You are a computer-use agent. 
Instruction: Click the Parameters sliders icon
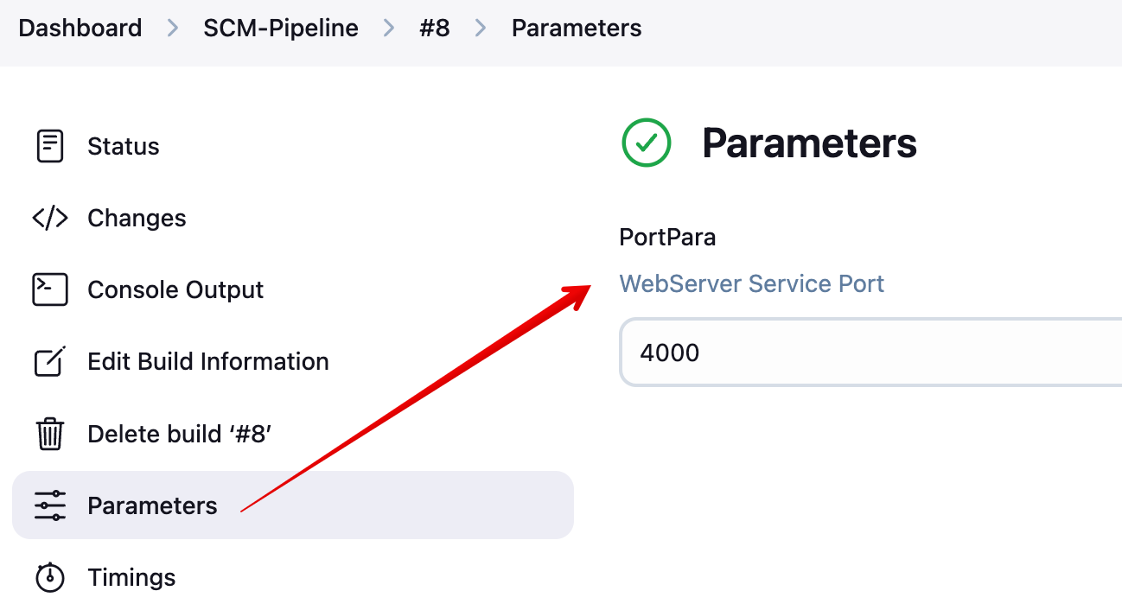50,505
